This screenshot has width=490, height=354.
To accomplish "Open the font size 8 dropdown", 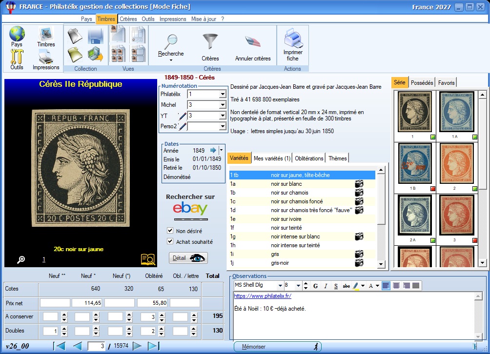I will [x=298, y=286].
